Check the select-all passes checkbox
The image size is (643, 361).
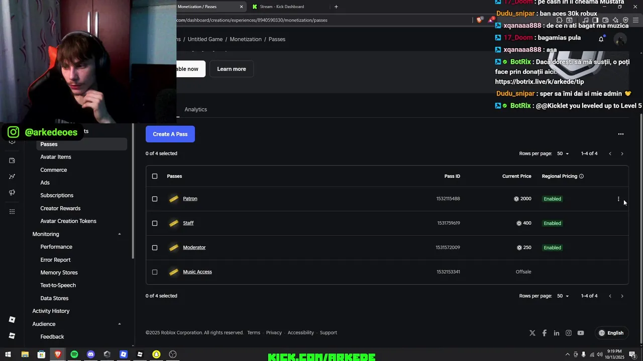(155, 176)
